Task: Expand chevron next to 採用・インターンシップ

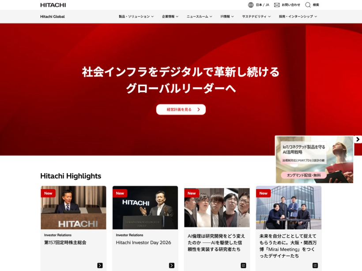Action: coord(316,17)
